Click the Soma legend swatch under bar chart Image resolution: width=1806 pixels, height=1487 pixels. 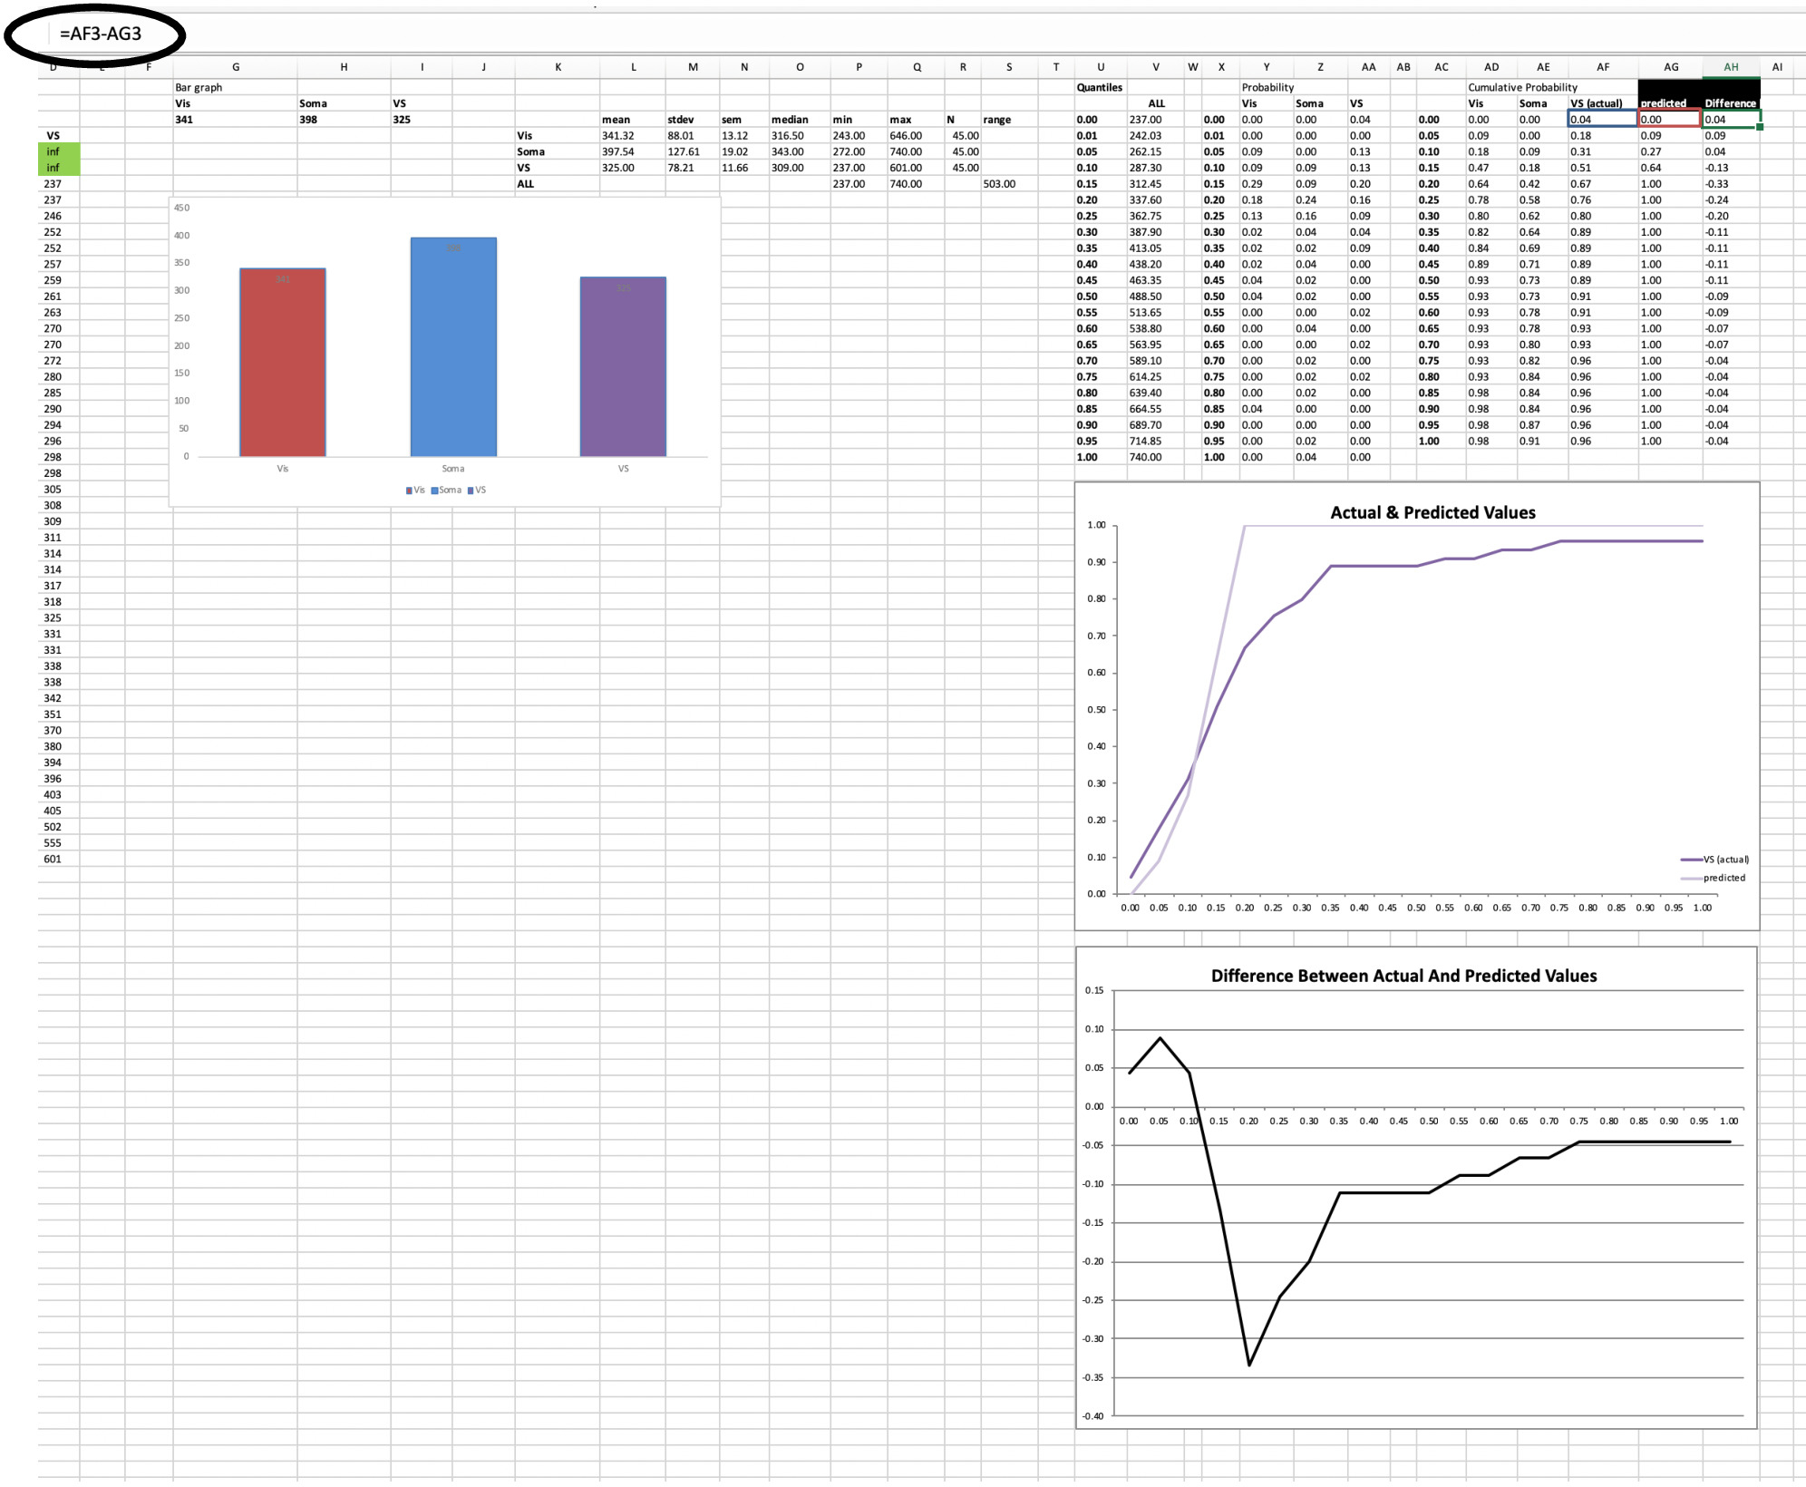coord(435,491)
